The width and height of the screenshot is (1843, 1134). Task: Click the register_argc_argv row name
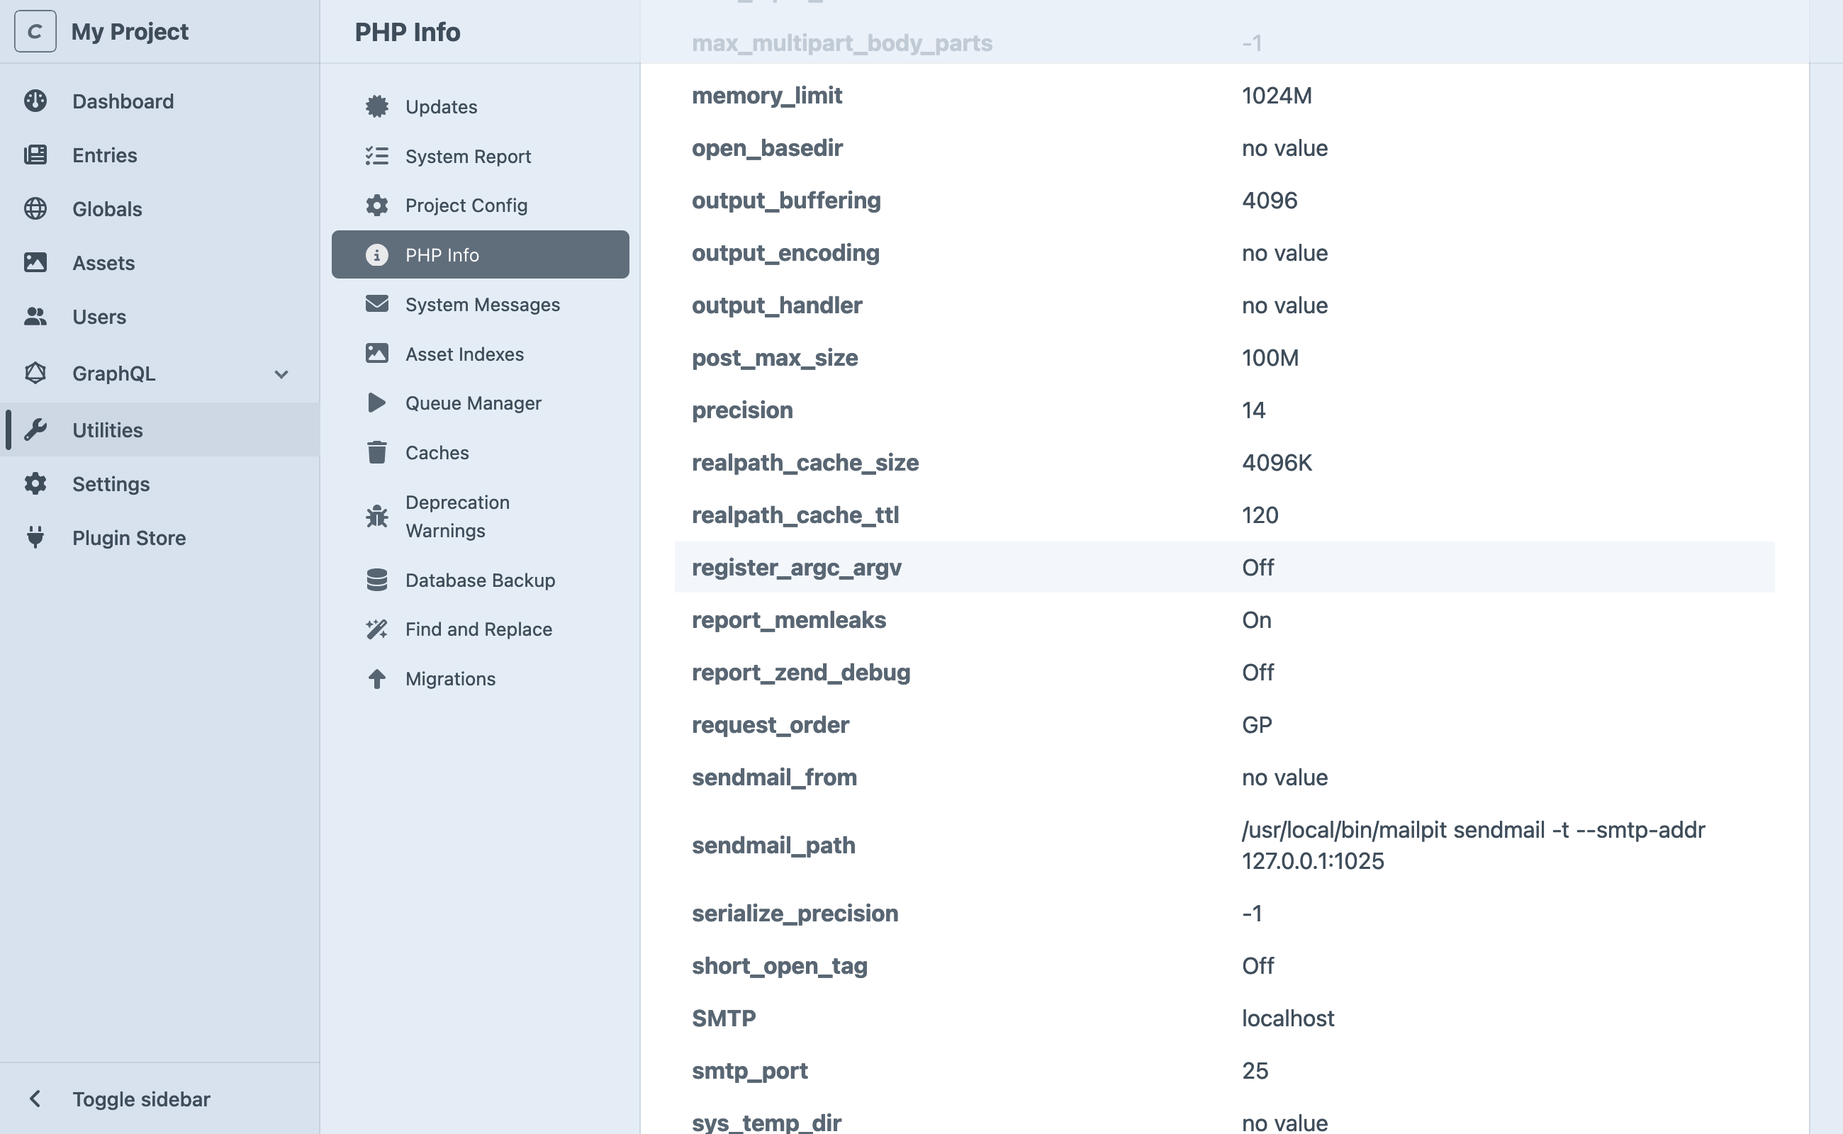tap(797, 568)
